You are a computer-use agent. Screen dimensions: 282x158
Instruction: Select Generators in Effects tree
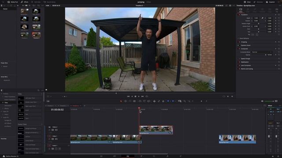pyautogui.click(x=8, y=106)
